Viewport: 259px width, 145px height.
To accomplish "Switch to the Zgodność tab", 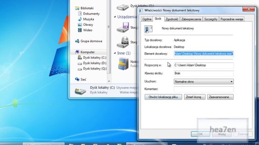I will (x=172, y=19).
